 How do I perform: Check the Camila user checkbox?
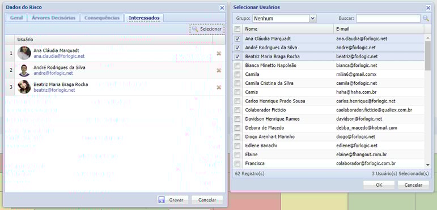[x=237, y=75]
